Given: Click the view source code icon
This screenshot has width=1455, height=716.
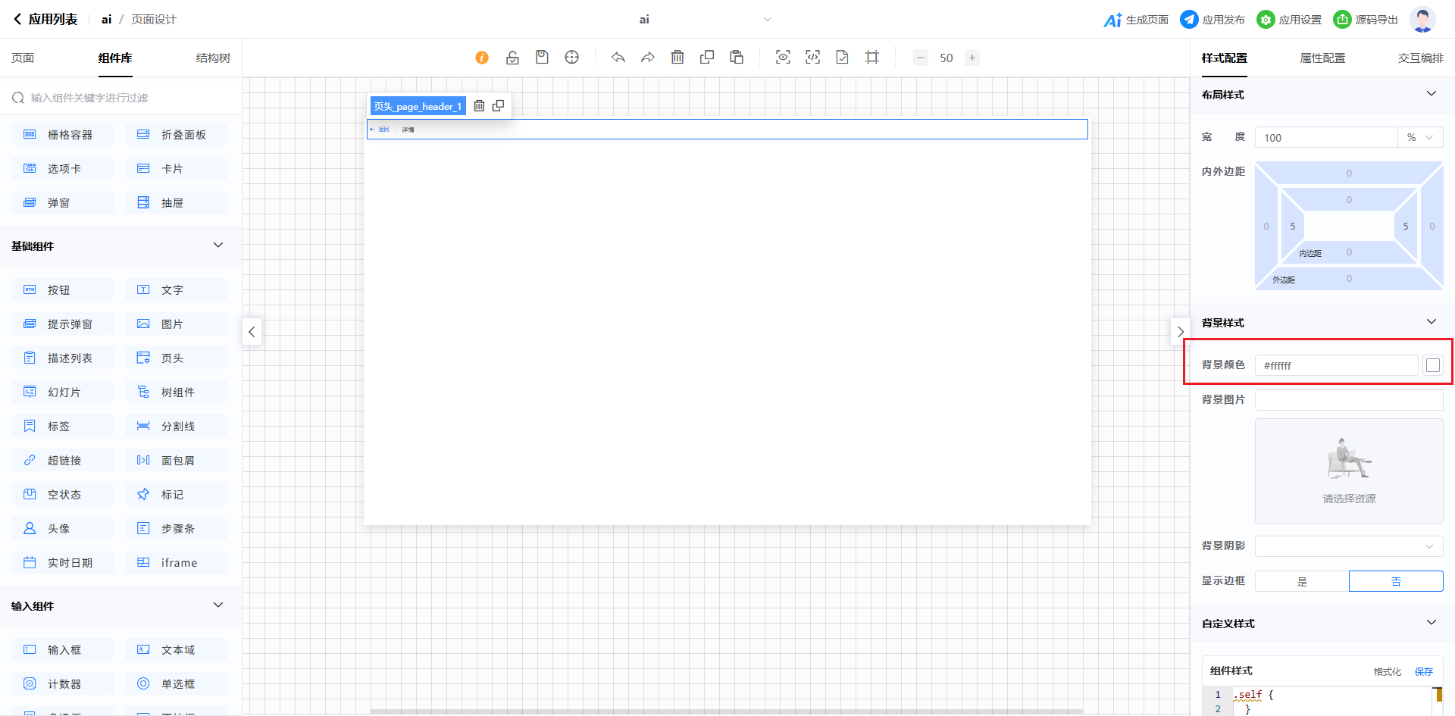Looking at the screenshot, I should coord(812,58).
